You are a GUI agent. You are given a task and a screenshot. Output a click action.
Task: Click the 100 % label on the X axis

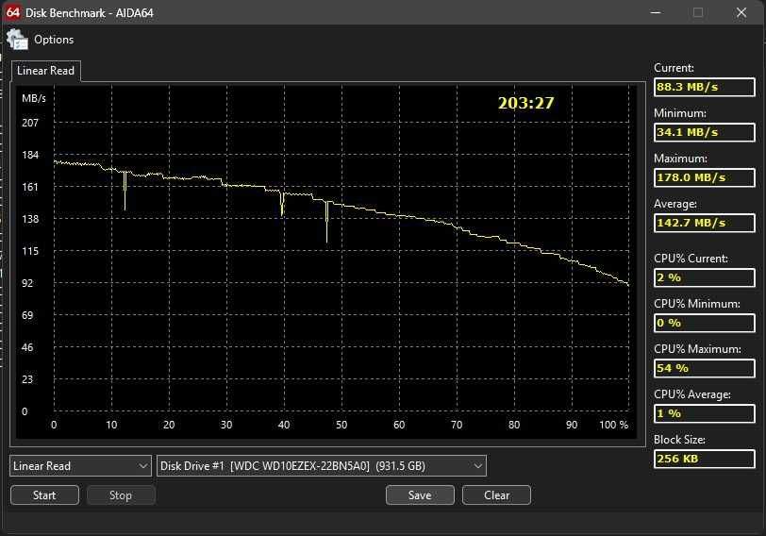click(614, 425)
